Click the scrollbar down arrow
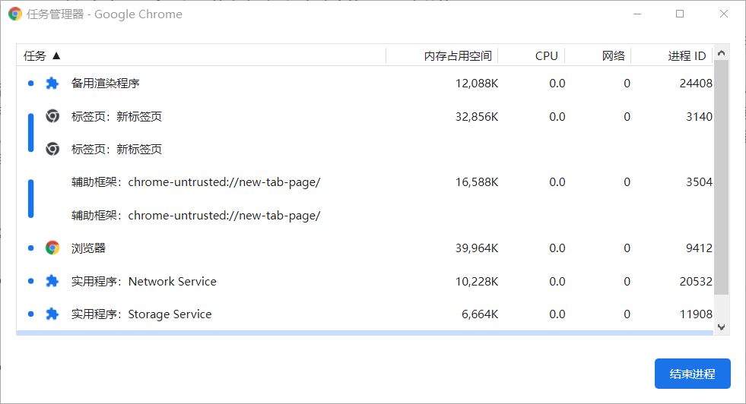This screenshot has width=746, height=404. 722,327
